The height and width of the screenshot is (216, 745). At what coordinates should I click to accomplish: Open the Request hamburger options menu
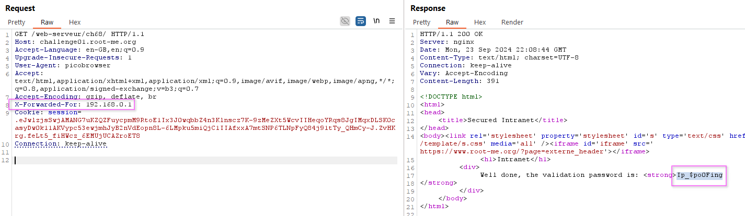[392, 21]
